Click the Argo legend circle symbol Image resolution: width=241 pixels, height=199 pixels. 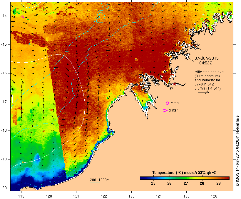click(168, 103)
